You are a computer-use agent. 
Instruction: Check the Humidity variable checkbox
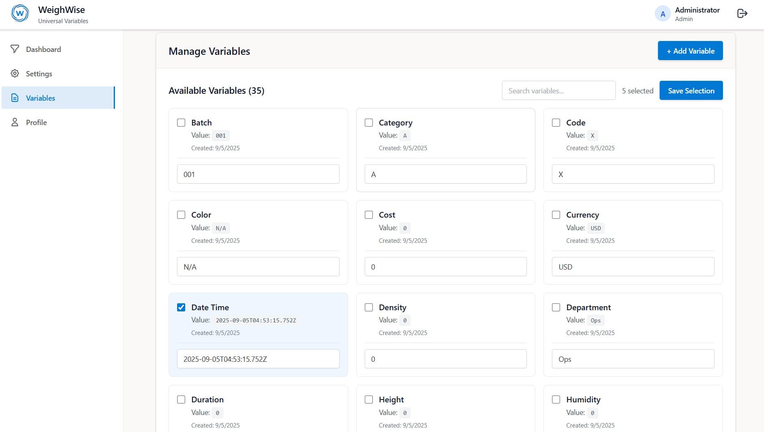[556, 400]
